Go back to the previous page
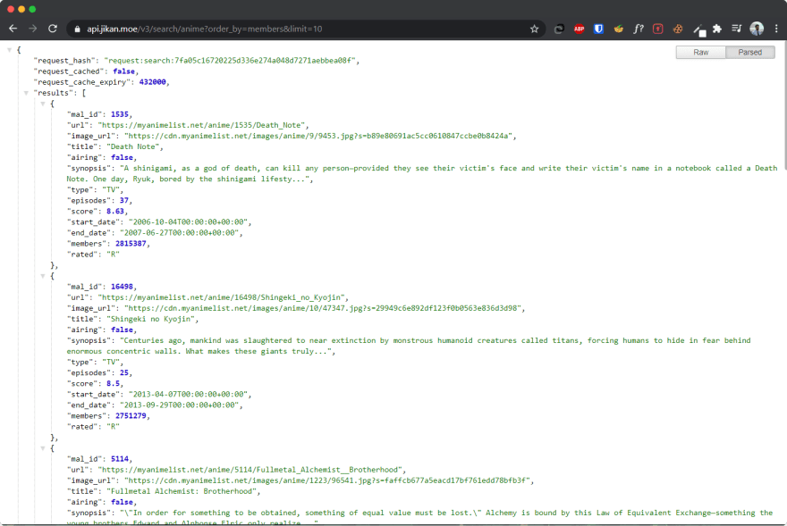 point(13,29)
